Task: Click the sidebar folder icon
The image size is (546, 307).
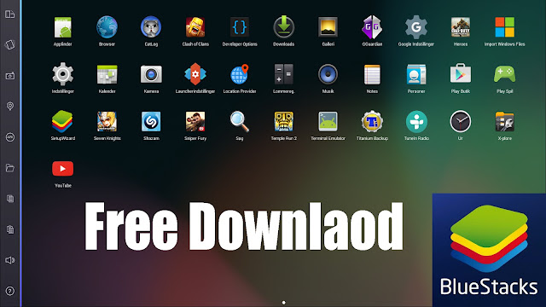Action: point(9,168)
